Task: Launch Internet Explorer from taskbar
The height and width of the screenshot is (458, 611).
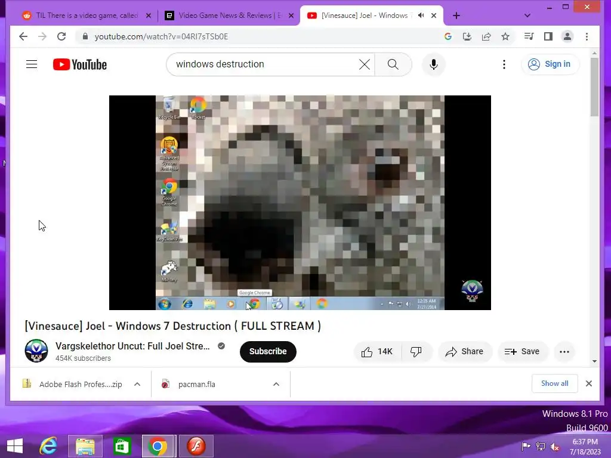Action: 48,446
